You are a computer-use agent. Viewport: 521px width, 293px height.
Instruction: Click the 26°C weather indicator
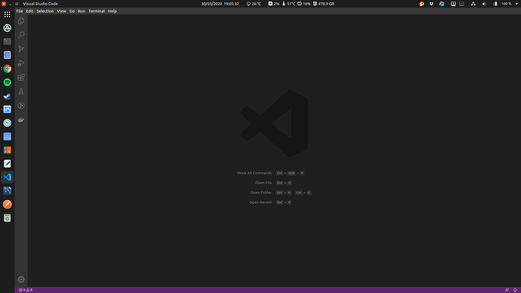(254, 4)
